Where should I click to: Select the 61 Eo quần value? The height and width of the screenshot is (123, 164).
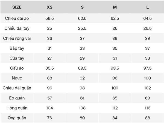pos(82,98)
